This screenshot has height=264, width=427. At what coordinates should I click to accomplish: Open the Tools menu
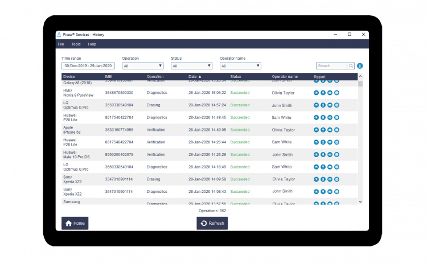tap(76, 44)
